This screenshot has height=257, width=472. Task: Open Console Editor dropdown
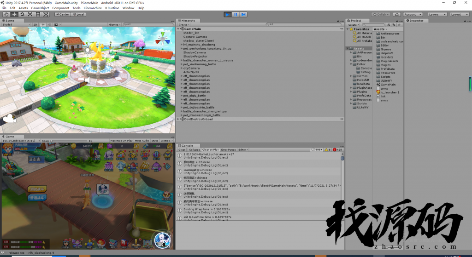coord(243,149)
